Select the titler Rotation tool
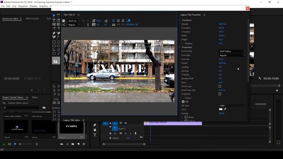Viewport: 283px width, 159px height. tap(58, 15)
